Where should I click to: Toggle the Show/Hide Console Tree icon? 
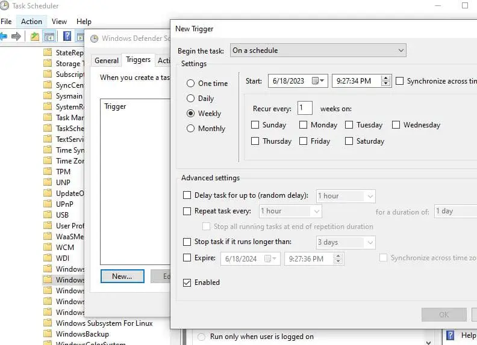pos(49,37)
